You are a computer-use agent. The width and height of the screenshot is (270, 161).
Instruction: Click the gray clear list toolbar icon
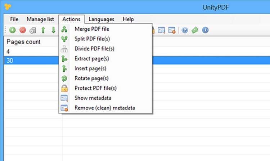coord(33,30)
